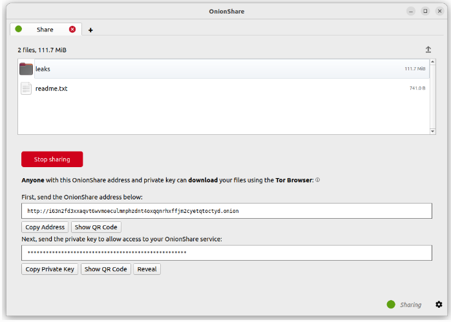The image size is (451, 322).
Task: Switch to the Share tab
Action: [45, 30]
